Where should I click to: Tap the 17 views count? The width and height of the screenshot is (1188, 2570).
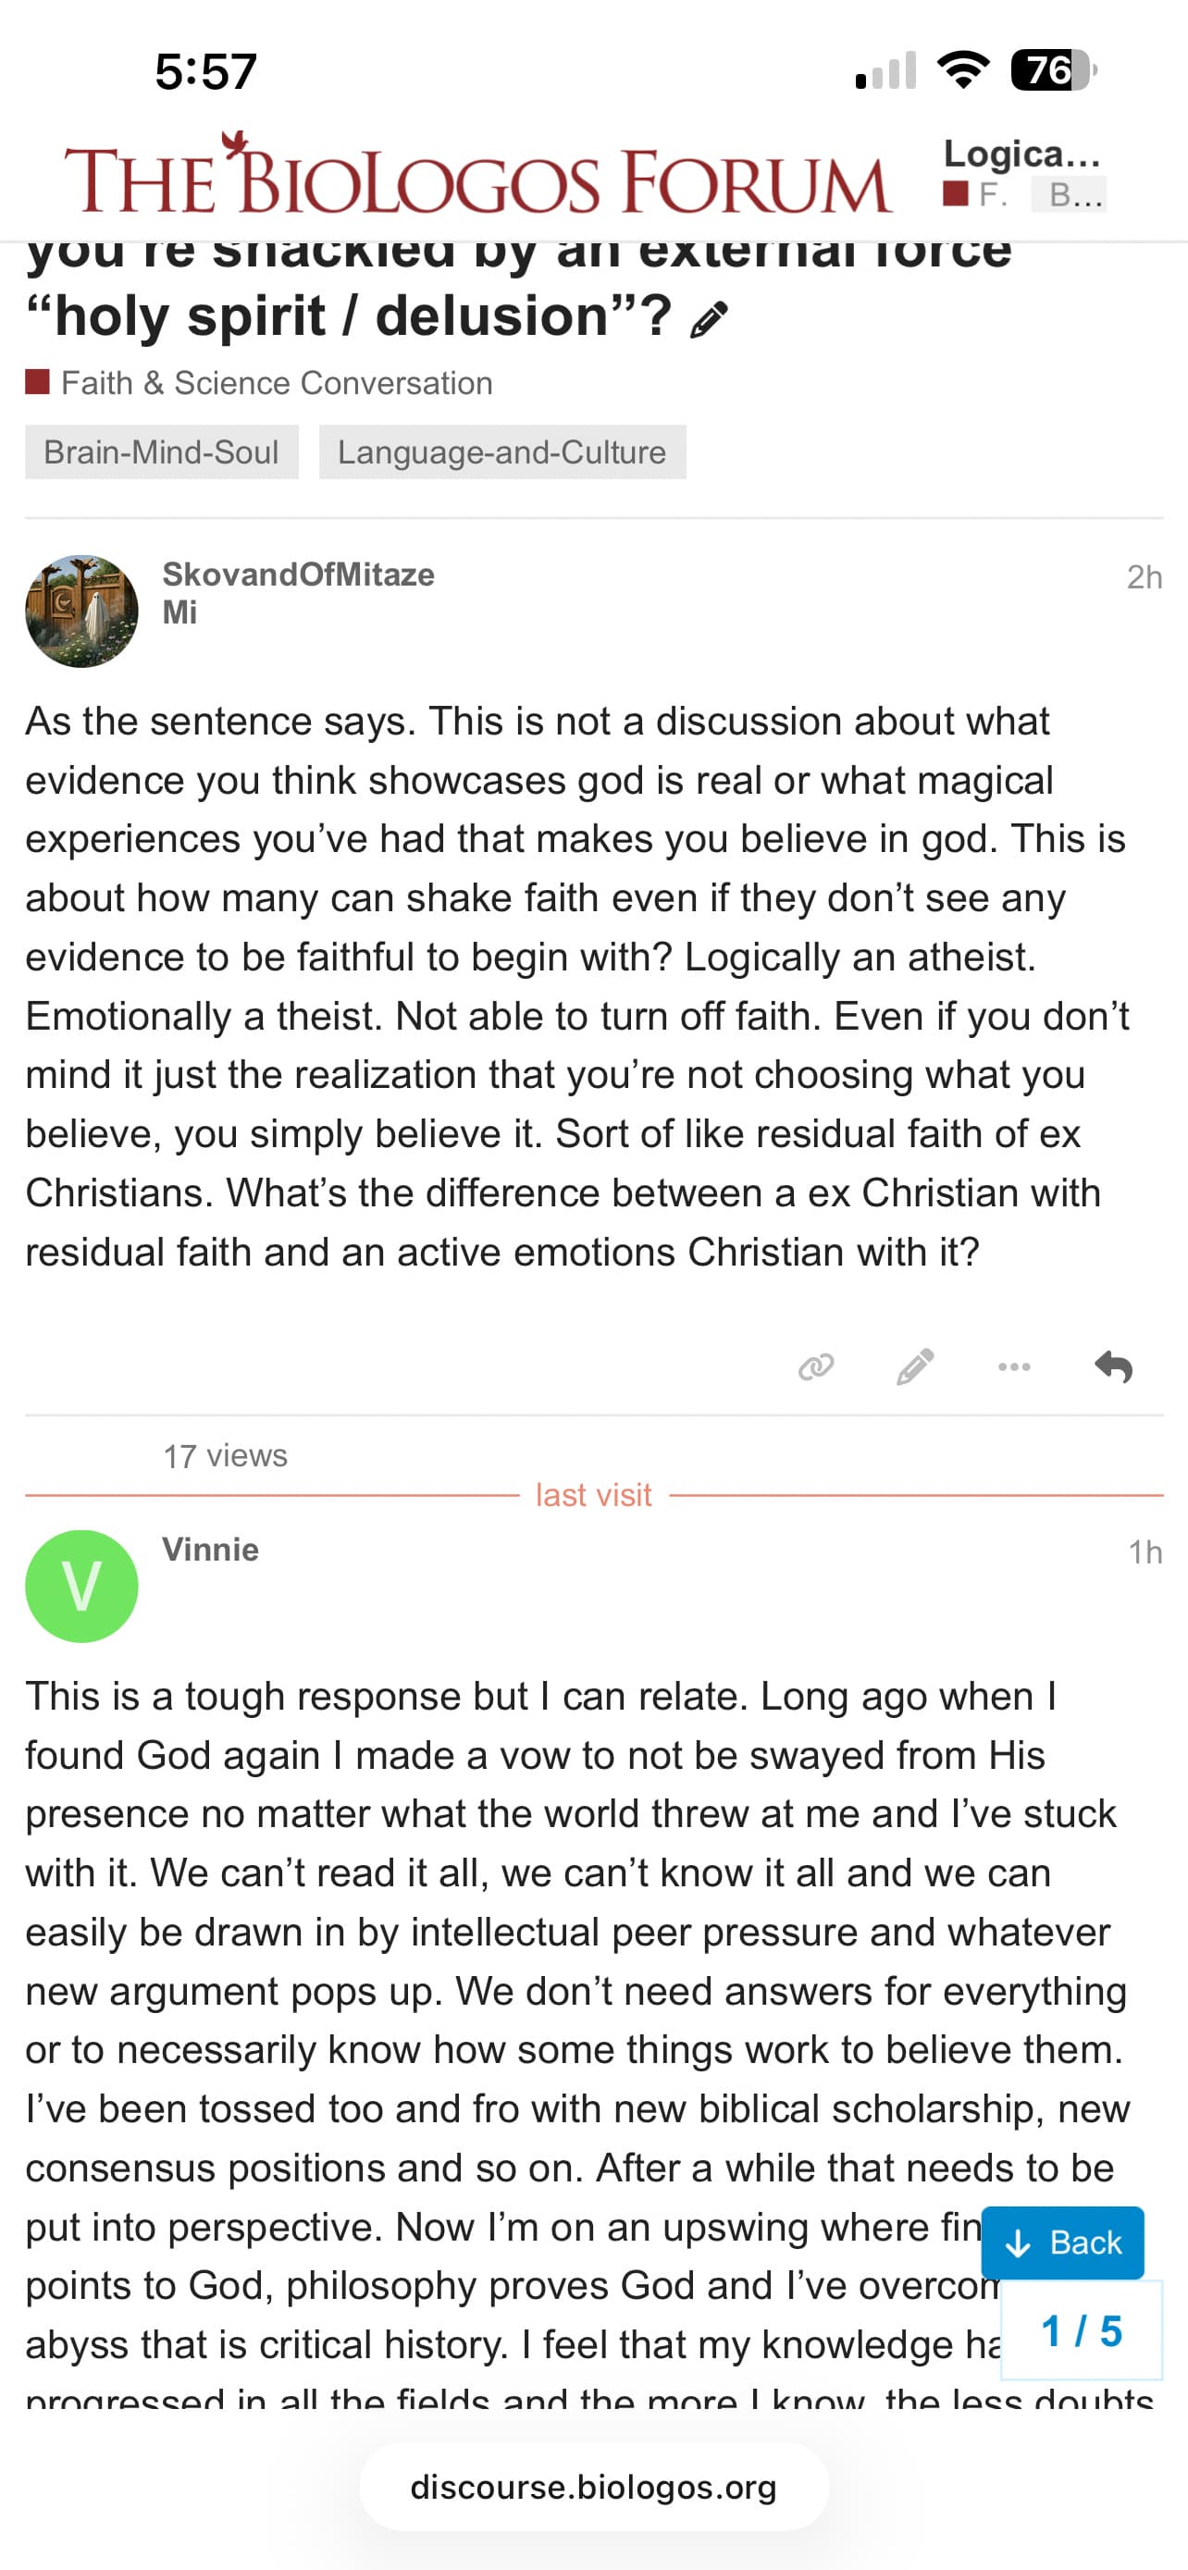(x=226, y=1455)
